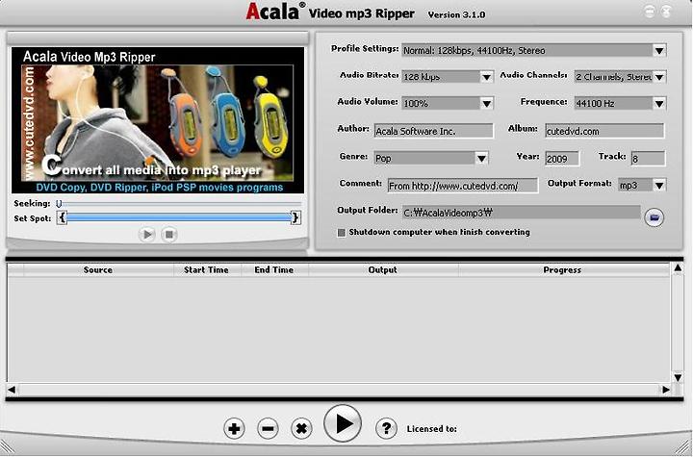Expand the Audio Volume dropdown
Viewport: 693px width, 457px height.
coord(487,103)
